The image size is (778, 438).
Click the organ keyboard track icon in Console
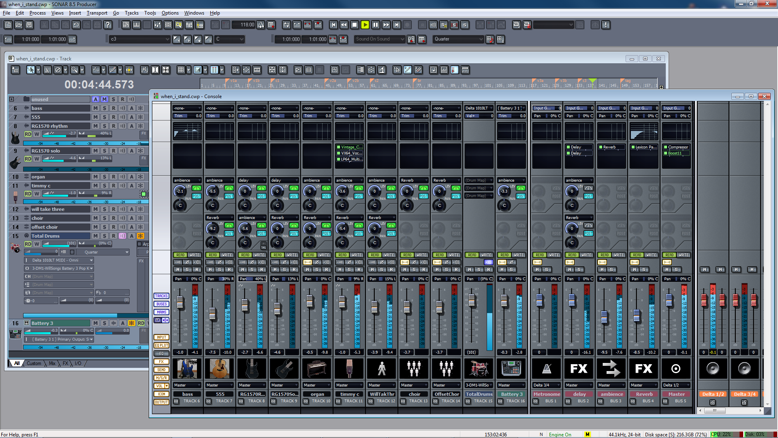[x=317, y=369]
